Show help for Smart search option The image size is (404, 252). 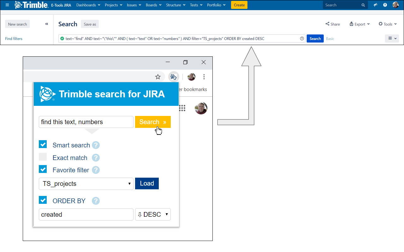point(96,145)
